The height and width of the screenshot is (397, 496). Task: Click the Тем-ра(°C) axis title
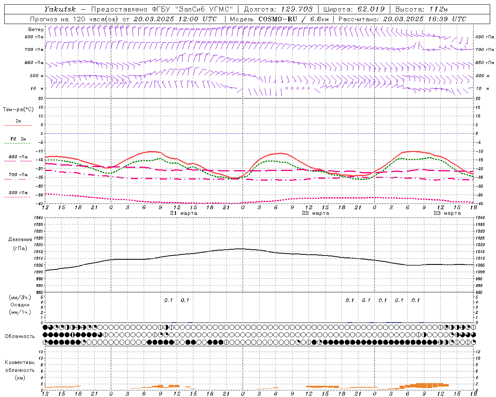18,109
